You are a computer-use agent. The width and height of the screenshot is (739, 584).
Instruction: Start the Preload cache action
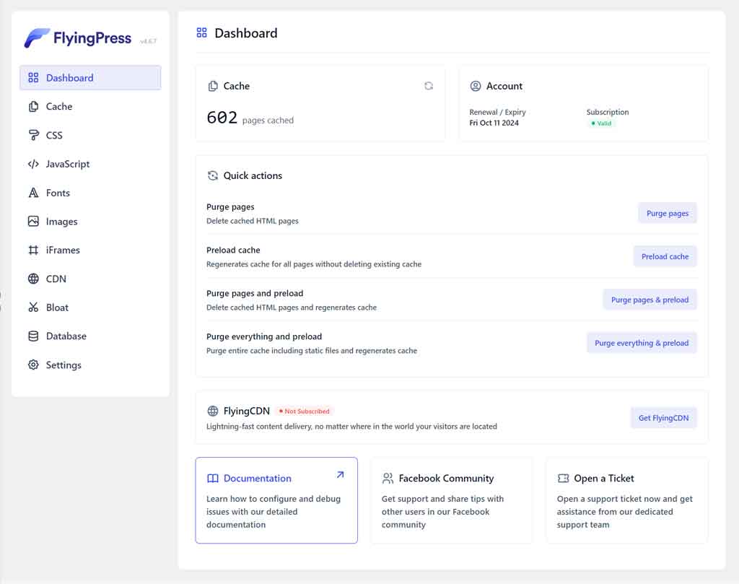point(665,256)
